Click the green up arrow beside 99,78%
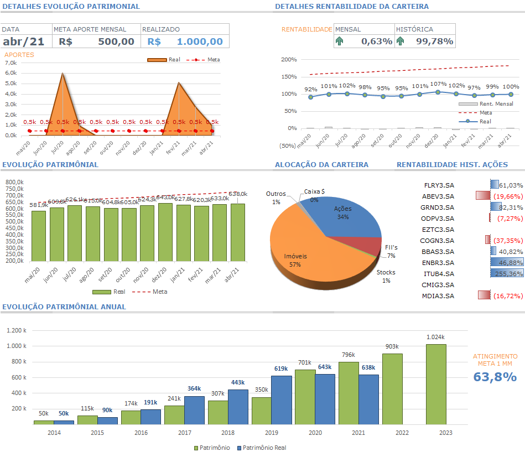The width and height of the screenshot is (525, 457). (x=400, y=41)
